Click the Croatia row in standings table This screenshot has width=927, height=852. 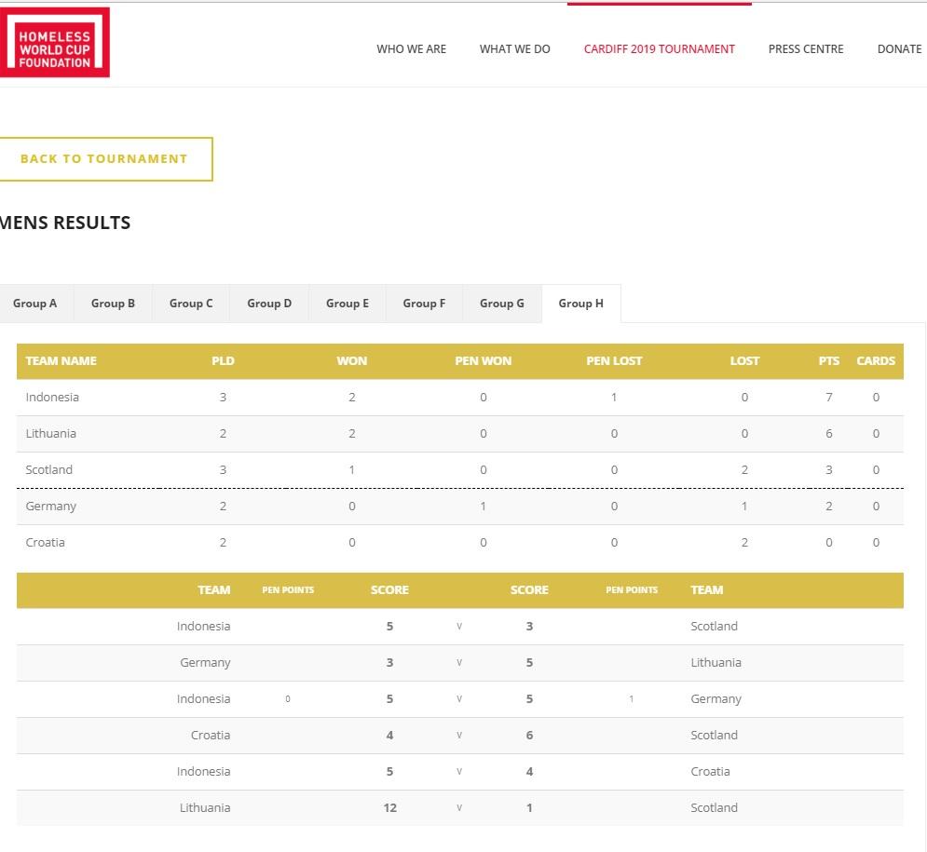point(46,543)
